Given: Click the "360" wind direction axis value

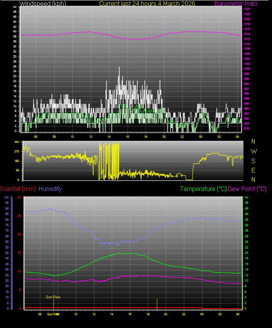Looking at the screenshot, I should (x=16, y=142).
